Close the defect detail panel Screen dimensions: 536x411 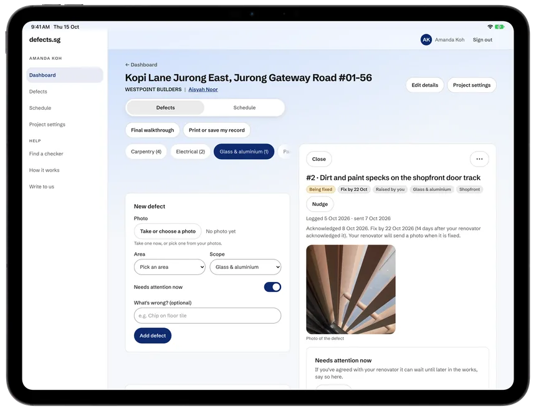319,159
